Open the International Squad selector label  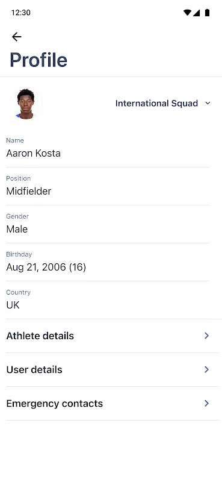[156, 103]
